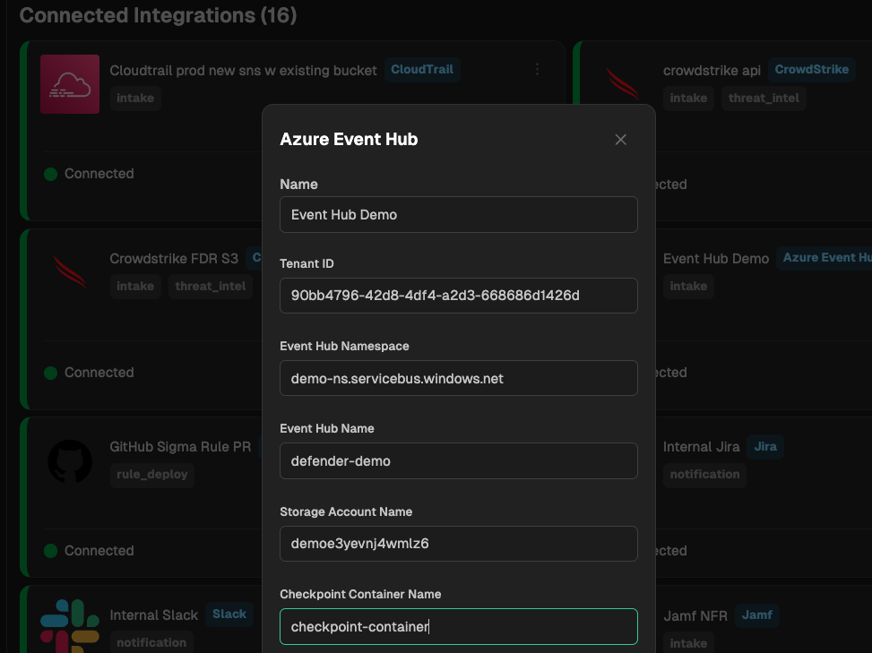Click Connected status on Cloudtrail card

click(89, 174)
